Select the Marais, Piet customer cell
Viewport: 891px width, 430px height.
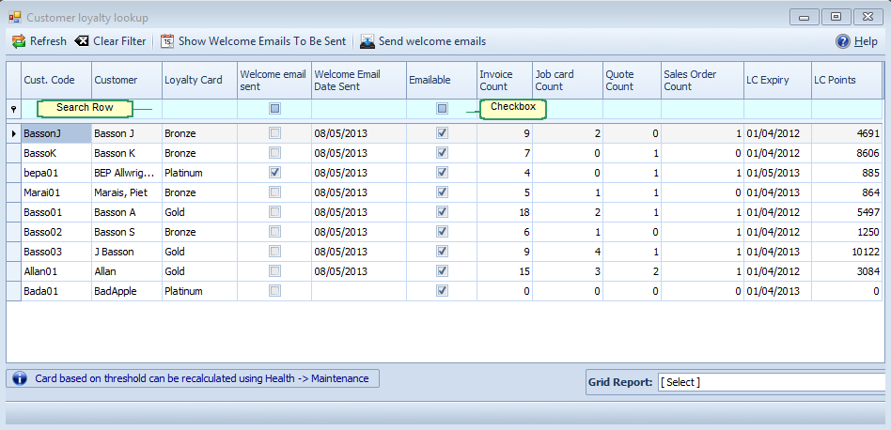pyautogui.click(x=127, y=192)
